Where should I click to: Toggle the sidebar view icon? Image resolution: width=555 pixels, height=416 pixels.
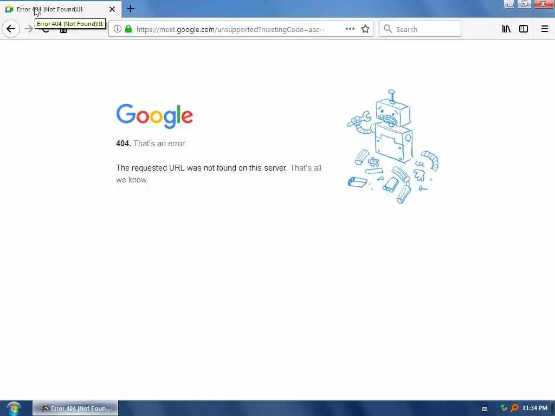pos(524,29)
